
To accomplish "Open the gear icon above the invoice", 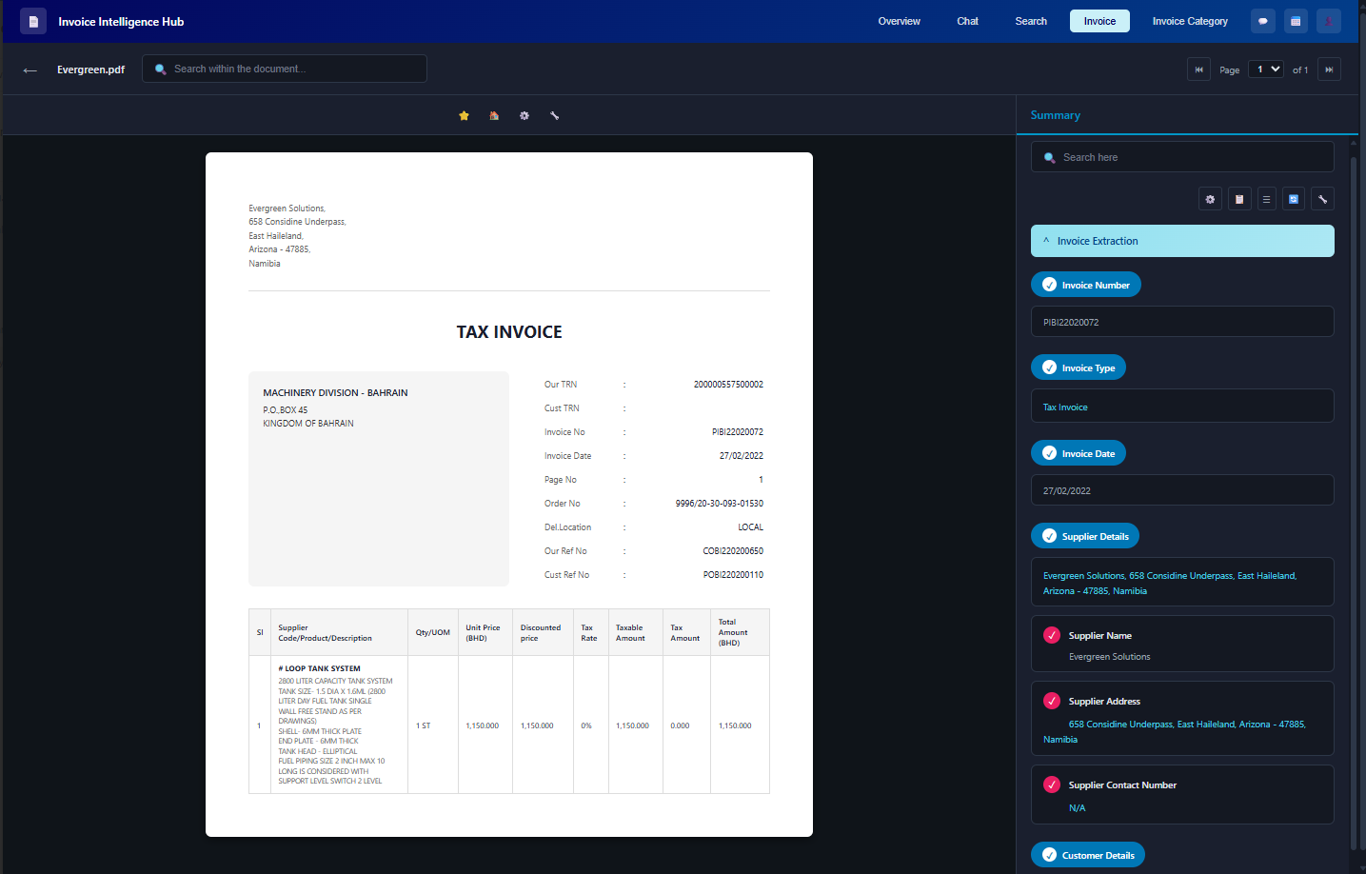I will (x=525, y=115).
